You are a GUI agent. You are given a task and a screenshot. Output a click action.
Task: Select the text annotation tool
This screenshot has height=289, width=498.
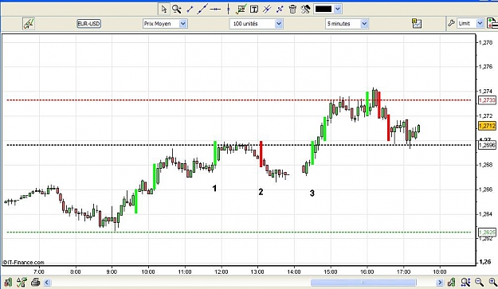(253, 10)
